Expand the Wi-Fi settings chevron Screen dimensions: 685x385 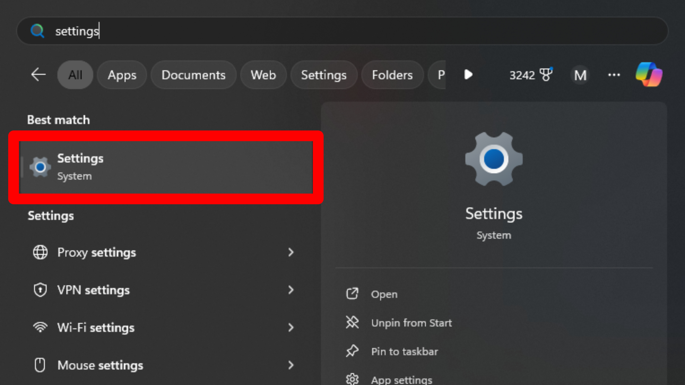coord(291,327)
